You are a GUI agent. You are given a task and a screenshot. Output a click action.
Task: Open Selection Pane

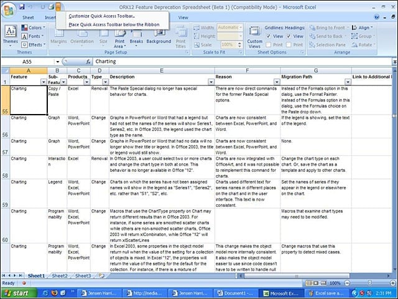coord(328,45)
